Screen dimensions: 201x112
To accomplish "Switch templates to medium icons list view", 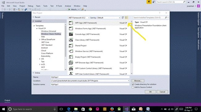I will coord(126,18).
